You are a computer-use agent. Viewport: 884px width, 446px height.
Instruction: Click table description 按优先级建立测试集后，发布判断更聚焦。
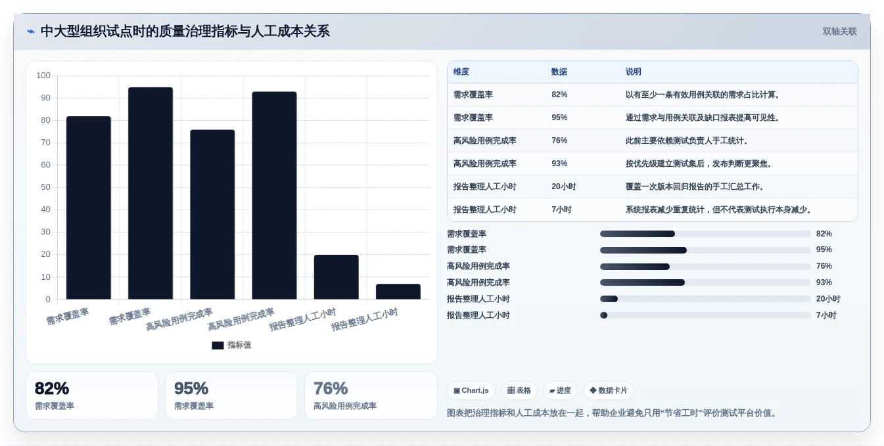point(700,164)
